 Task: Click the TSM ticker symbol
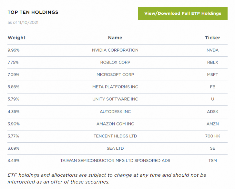(212, 161)
